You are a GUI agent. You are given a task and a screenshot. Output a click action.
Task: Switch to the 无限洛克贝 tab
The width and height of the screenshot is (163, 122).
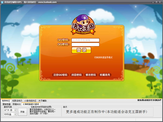click(x=17, y=101)
